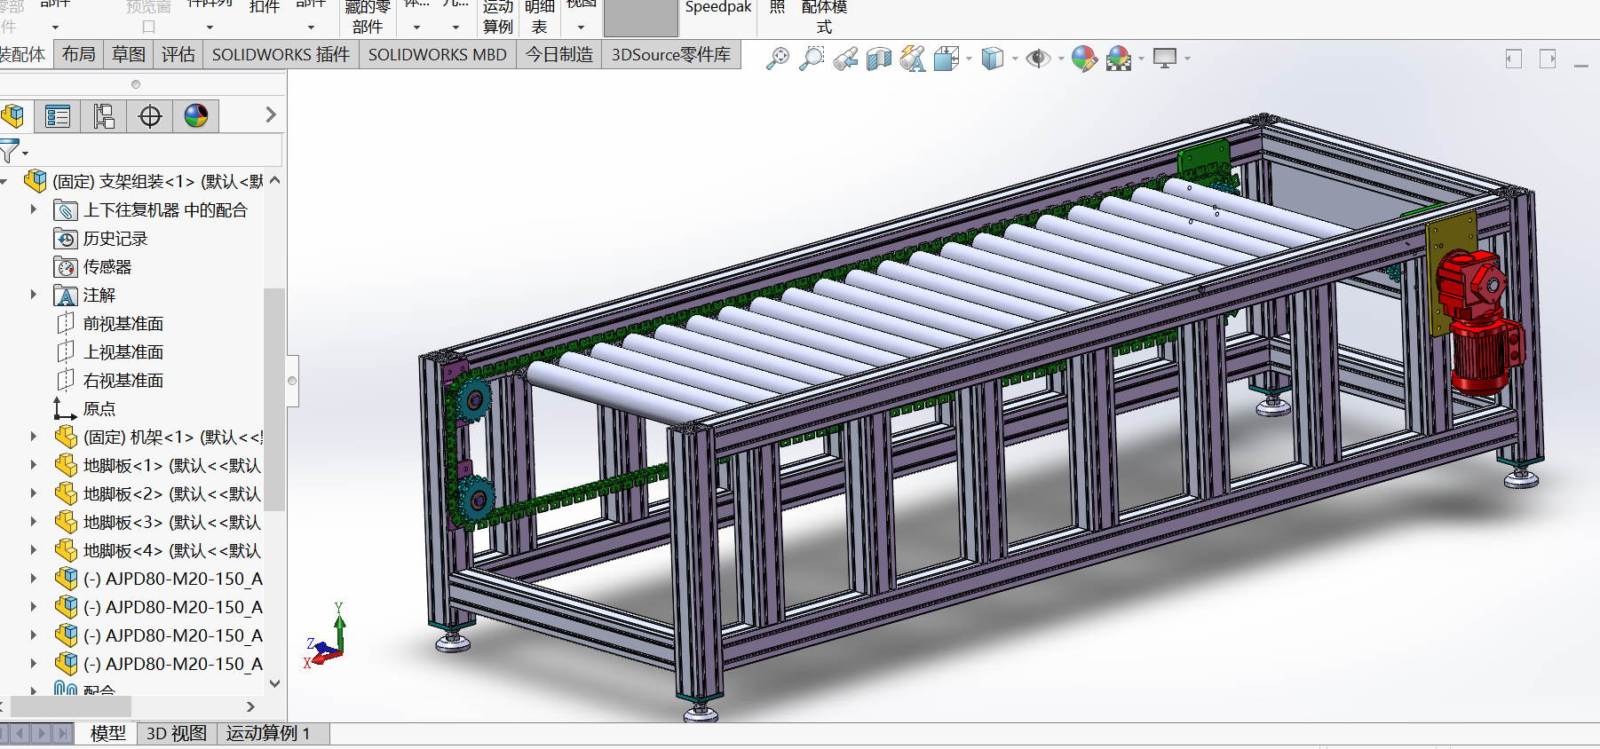
Task: Open the ConfigurationManager panel tab
Action: (104, 116)
